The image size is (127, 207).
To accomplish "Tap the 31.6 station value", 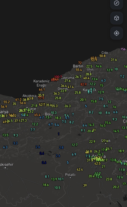I will (x=114, y=60).
